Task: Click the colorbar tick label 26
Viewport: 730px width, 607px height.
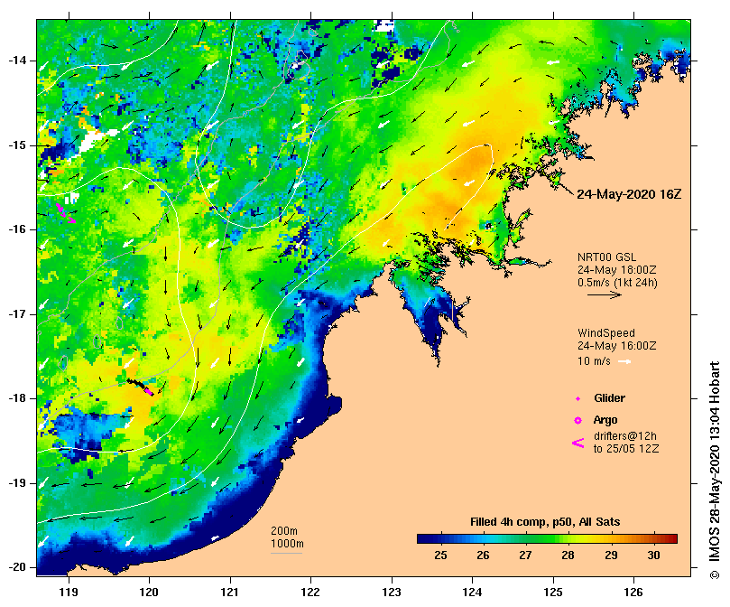Action: click(x=484, y=556)
